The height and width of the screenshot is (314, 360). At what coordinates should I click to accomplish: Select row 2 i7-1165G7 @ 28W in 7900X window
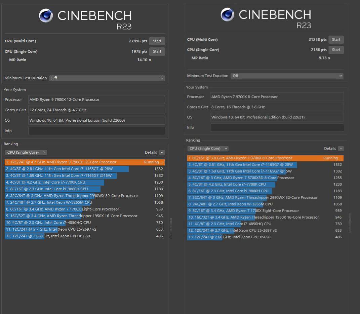(x=85, y=169)
